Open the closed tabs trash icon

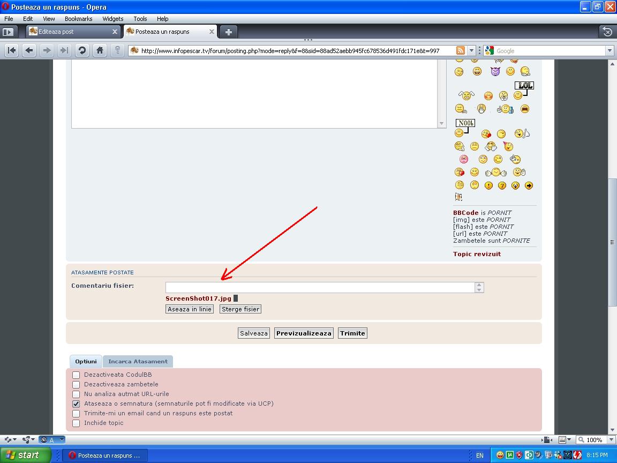pos(607,32)
